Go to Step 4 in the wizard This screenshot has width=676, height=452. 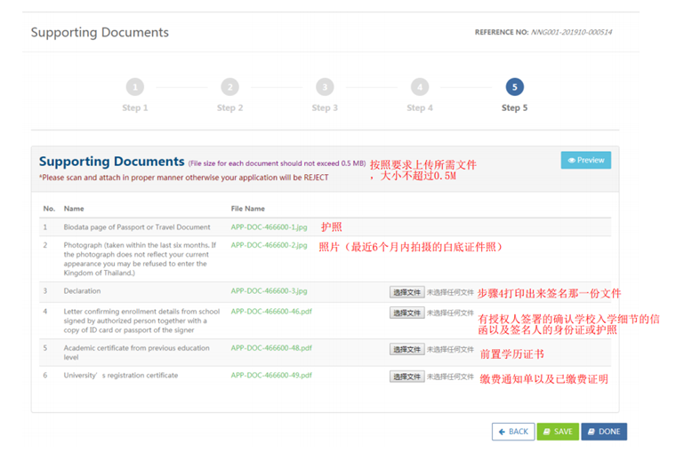(420, 87)
